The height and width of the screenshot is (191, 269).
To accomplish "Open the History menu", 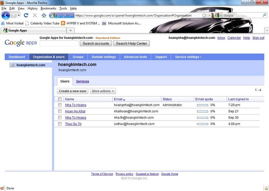I will [32, 9].
